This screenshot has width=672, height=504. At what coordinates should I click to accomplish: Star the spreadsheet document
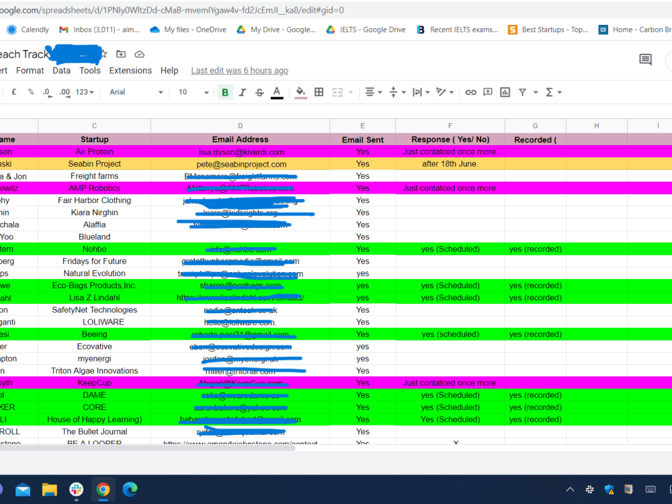pos(103,54)
